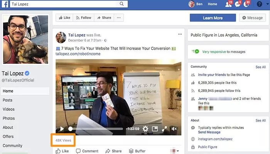
Task: Click See All in Community panel
Action: pyautogui.click(x=260, y=67)
